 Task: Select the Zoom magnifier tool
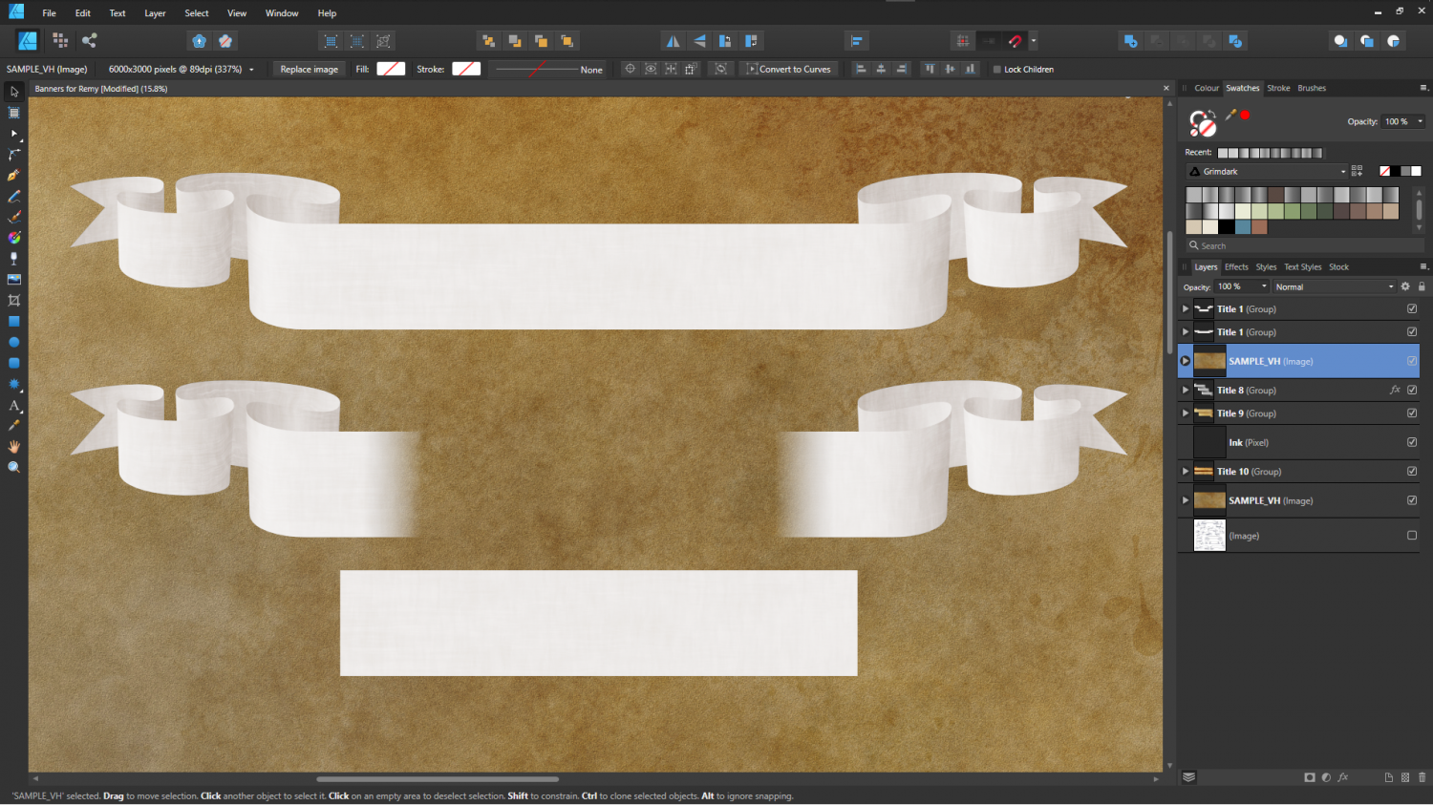(x=13, y=467)
